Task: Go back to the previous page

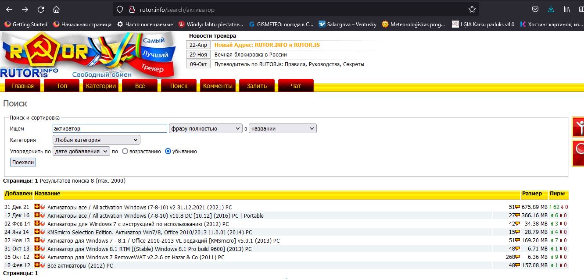Action: [x=9, y=9]
